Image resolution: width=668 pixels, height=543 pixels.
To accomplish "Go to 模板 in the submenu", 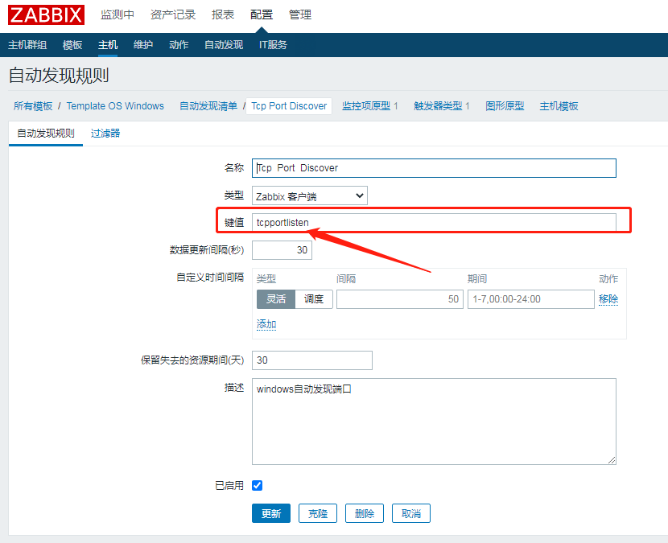I will (72, 45).
